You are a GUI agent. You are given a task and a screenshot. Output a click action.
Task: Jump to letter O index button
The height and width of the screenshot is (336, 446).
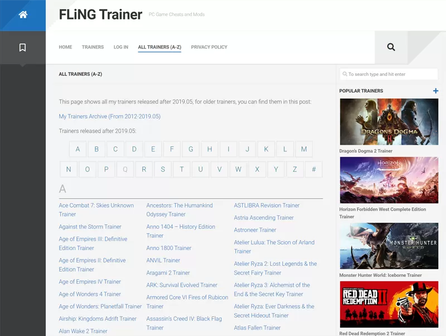88,170
